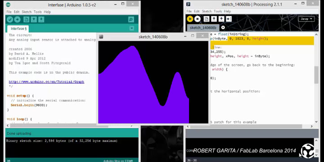
Task: Open the File menu in Processing
Action: pos(189,11)
